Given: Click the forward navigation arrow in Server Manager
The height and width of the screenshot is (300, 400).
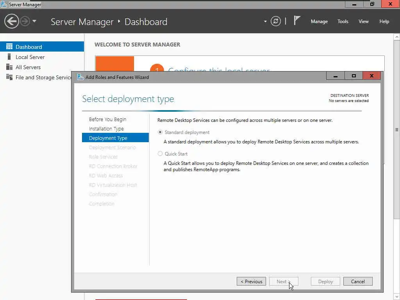Looking at the screenshot, I should (25, 21).
